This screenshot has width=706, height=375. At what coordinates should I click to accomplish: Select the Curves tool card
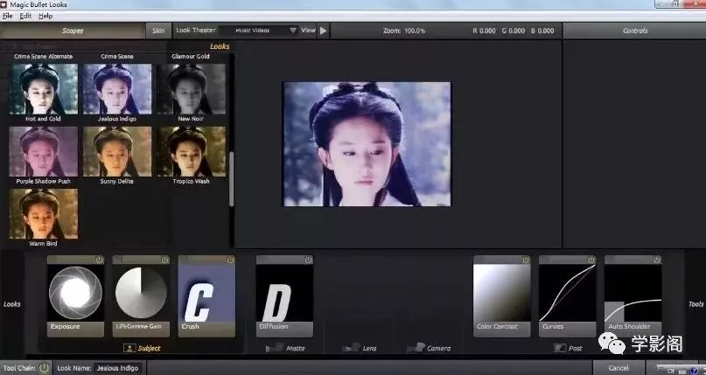click(567, 296)
